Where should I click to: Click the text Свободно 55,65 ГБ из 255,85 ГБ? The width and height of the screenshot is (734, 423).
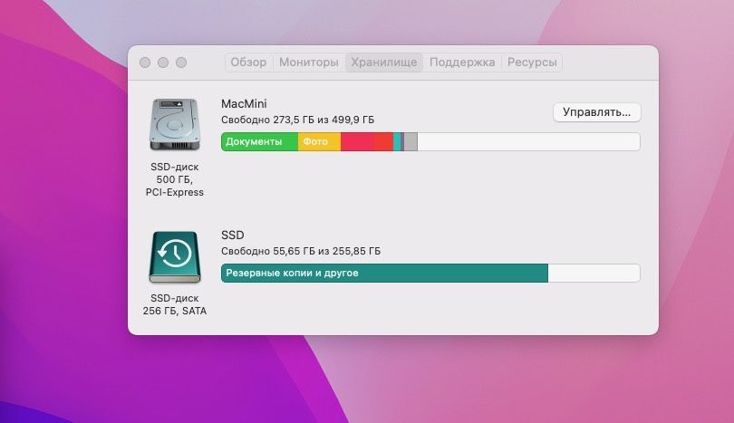pos(301,251)
